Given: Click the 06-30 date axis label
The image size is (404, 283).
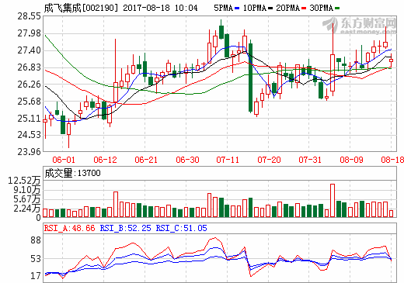Looking at the screenshot, I should coord(187,160).
